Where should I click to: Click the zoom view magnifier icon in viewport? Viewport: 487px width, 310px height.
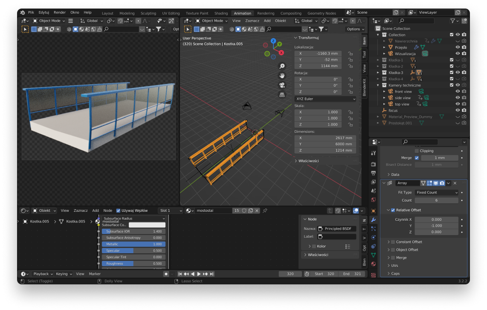(x=282, y=66)
